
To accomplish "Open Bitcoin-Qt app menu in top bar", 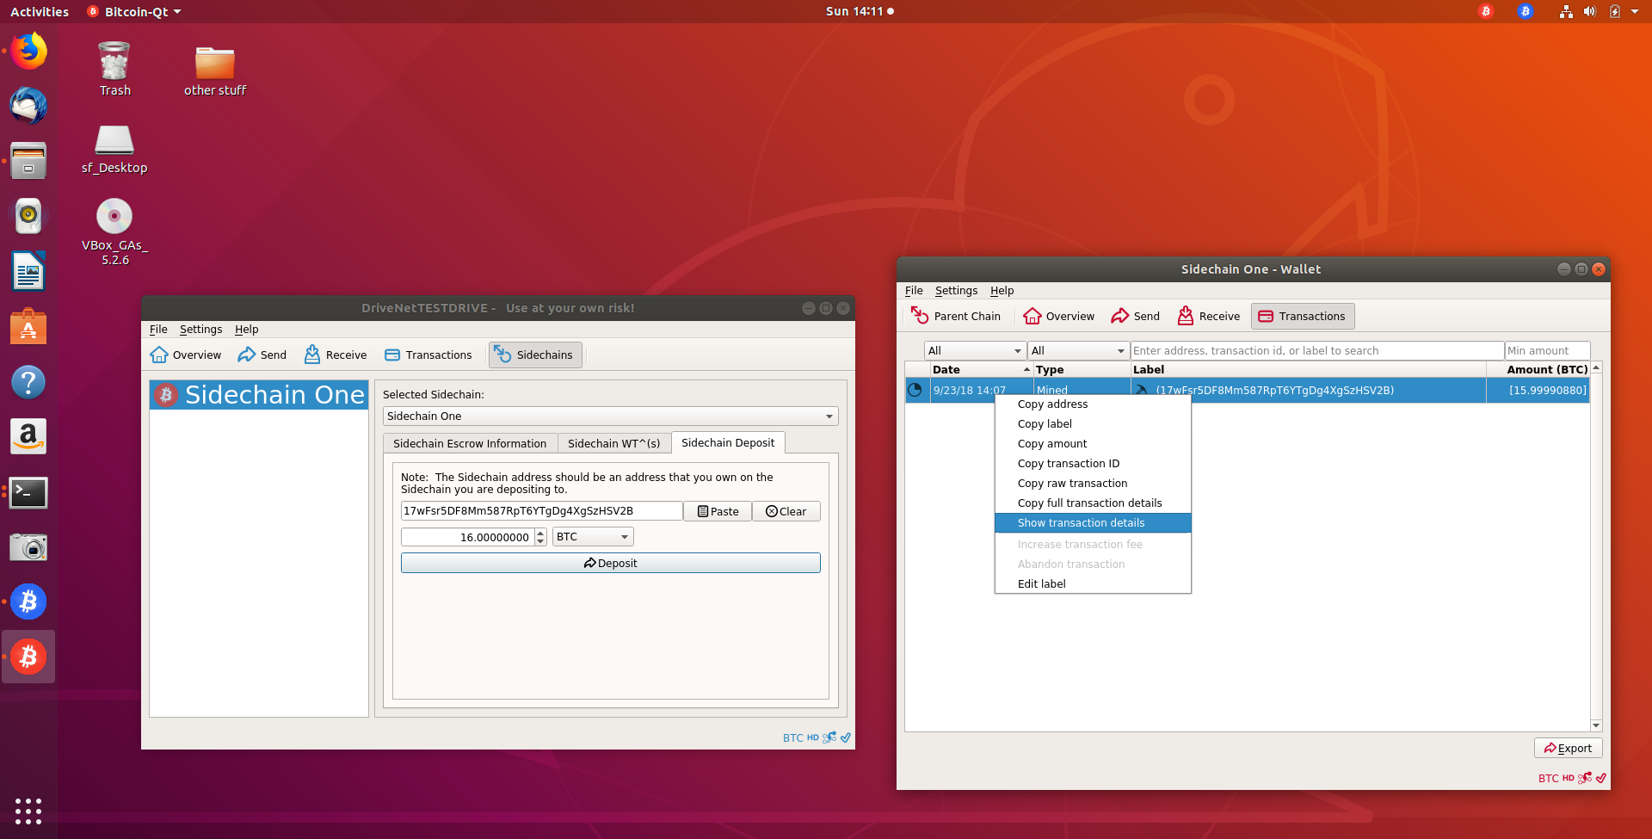I will (x=135, y=11).
